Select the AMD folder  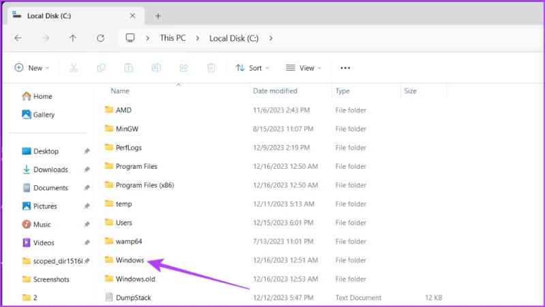(x=123, y=110)
